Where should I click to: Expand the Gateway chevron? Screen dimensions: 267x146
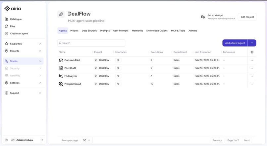click(40, 76)
